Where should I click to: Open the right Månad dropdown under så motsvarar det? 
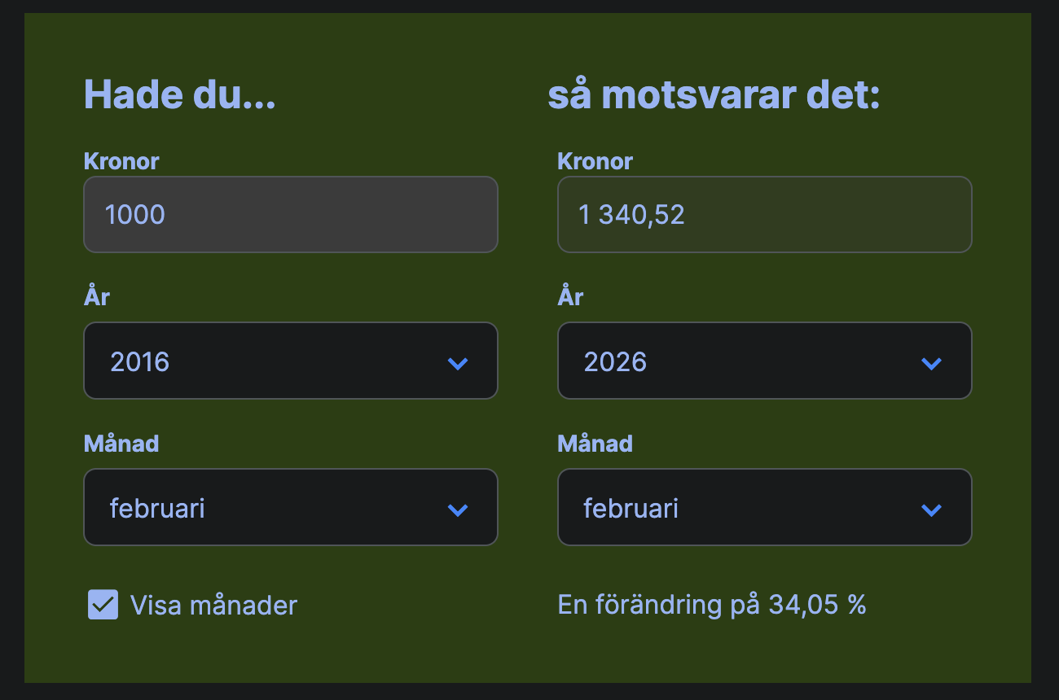(x=764, y=507)
